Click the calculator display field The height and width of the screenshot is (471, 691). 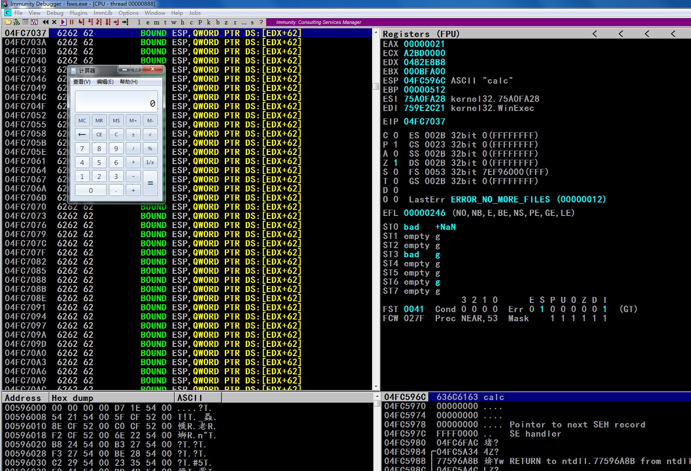coord(116,101)
